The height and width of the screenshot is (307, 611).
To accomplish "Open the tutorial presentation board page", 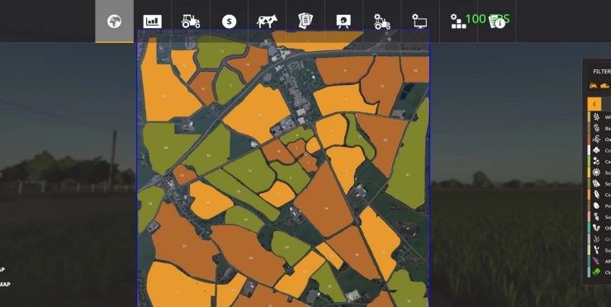I will pyautogui.click(x=343, y=21).
